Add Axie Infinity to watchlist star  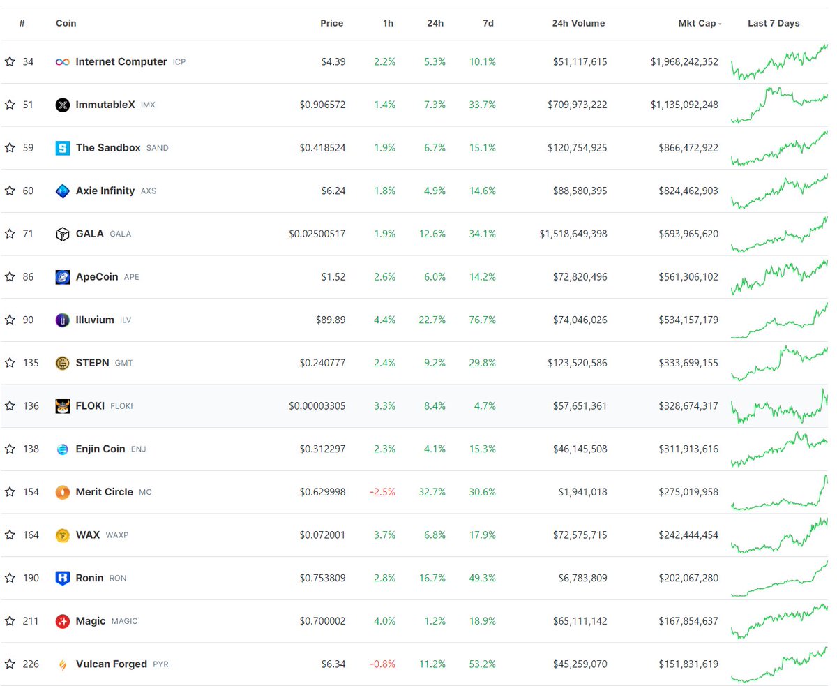pyautogui.click(x=10, y=191)
